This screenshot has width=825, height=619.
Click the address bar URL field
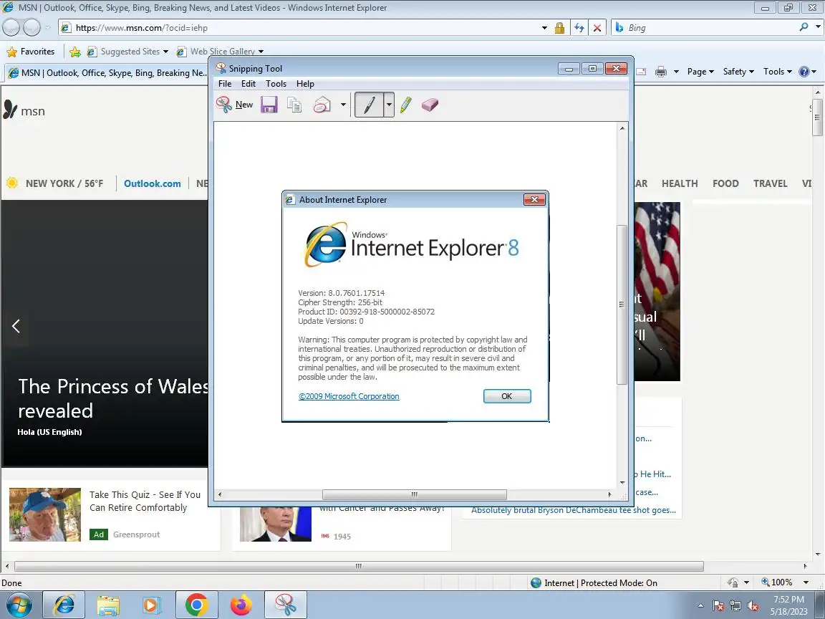(x=305, y=28)
